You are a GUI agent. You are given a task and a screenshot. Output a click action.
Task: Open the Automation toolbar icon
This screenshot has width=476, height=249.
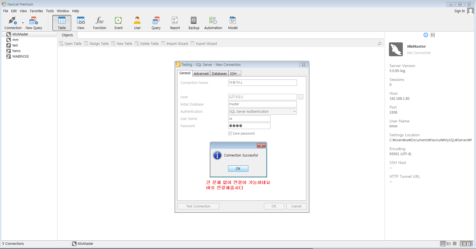click(x=213, y=23)
